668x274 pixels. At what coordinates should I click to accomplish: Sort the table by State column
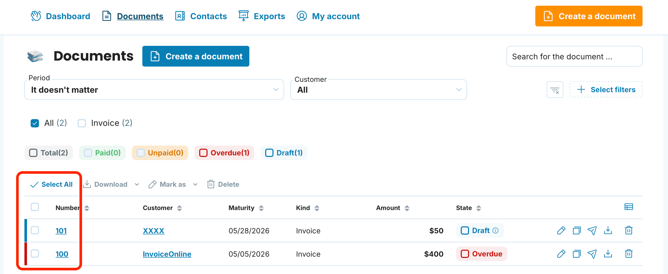point(479,208)
